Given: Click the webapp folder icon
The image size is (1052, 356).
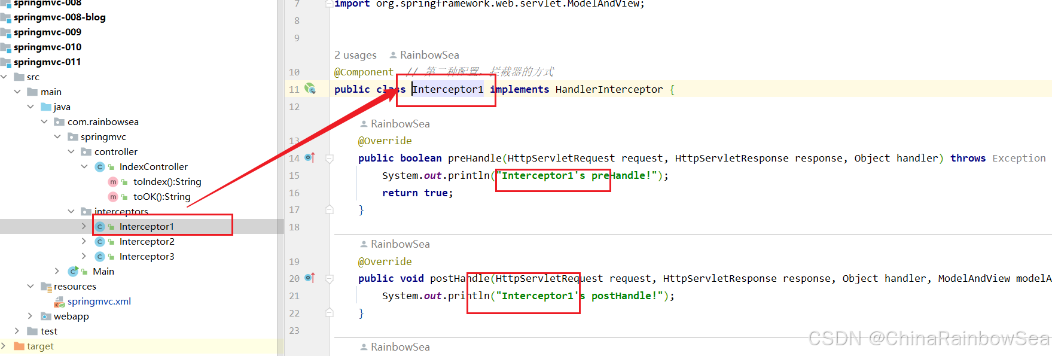Looking at the screenshot, I should pos(46,316).
